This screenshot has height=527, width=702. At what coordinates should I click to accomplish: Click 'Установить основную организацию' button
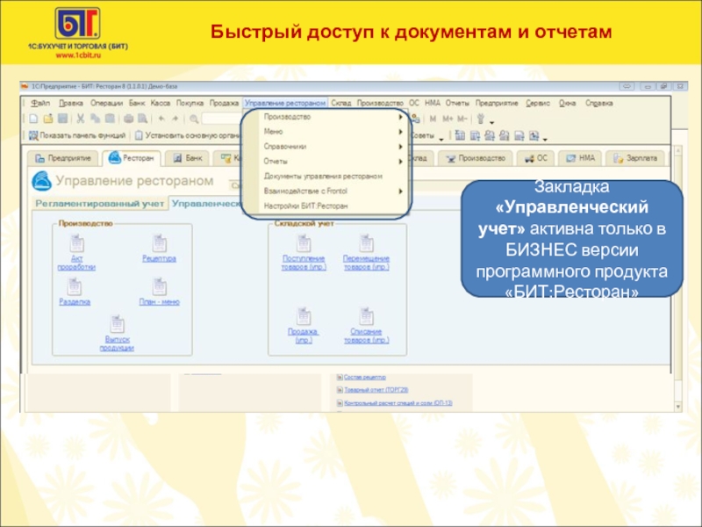pos(188,135)
